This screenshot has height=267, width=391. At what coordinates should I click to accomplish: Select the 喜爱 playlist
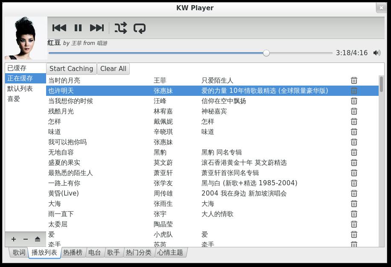[x=26, y=99]
